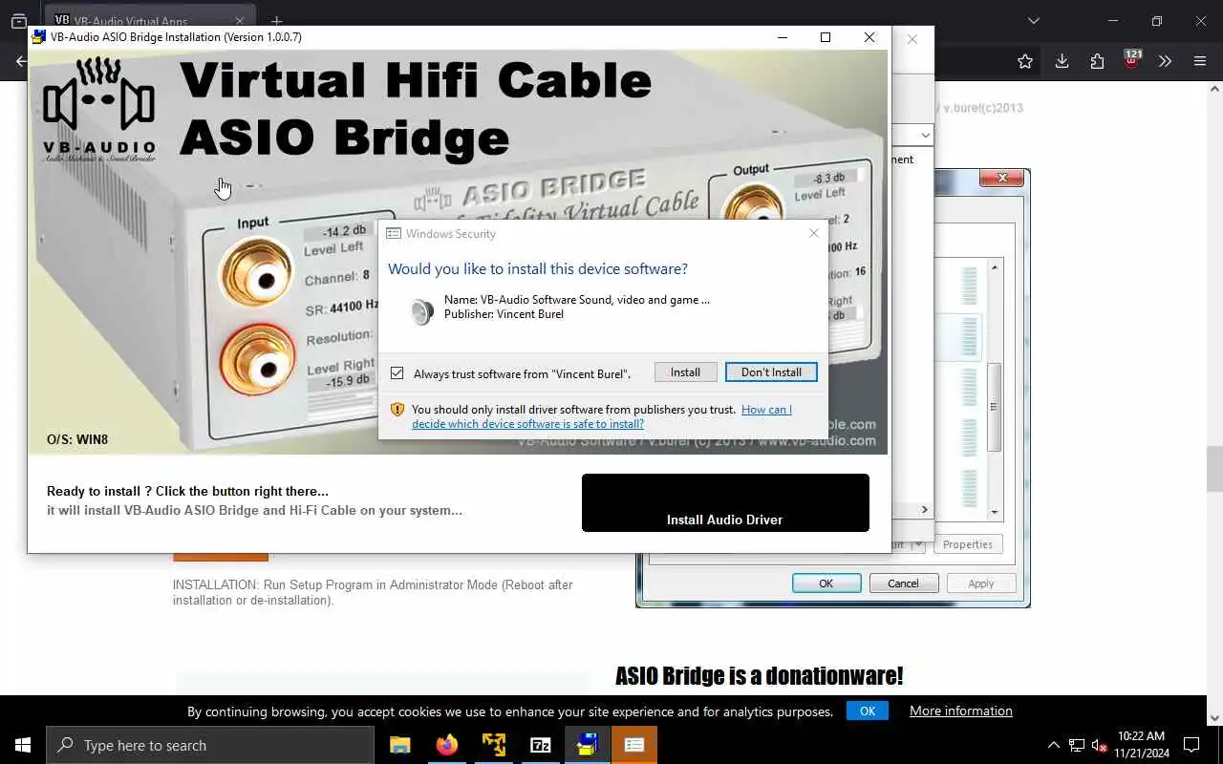Expand the partially hidden combo box behind installer
The height and width of the screenshot is (764, 1223).
(925, 136)
